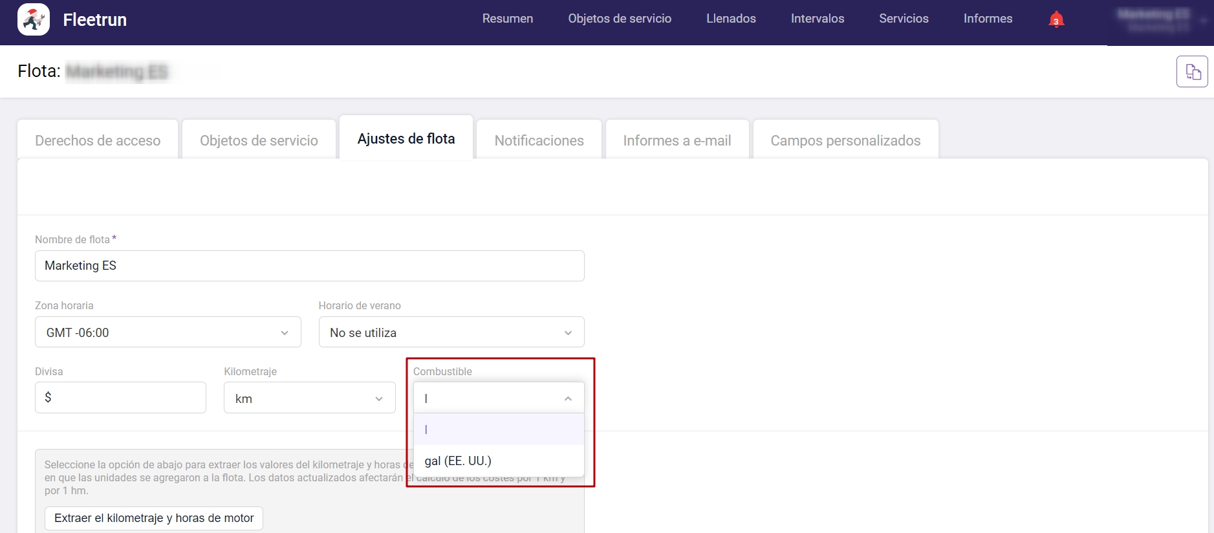1214x533 pixels.
Task: Click the Nombre de flota input field
Action: [309, 266]
